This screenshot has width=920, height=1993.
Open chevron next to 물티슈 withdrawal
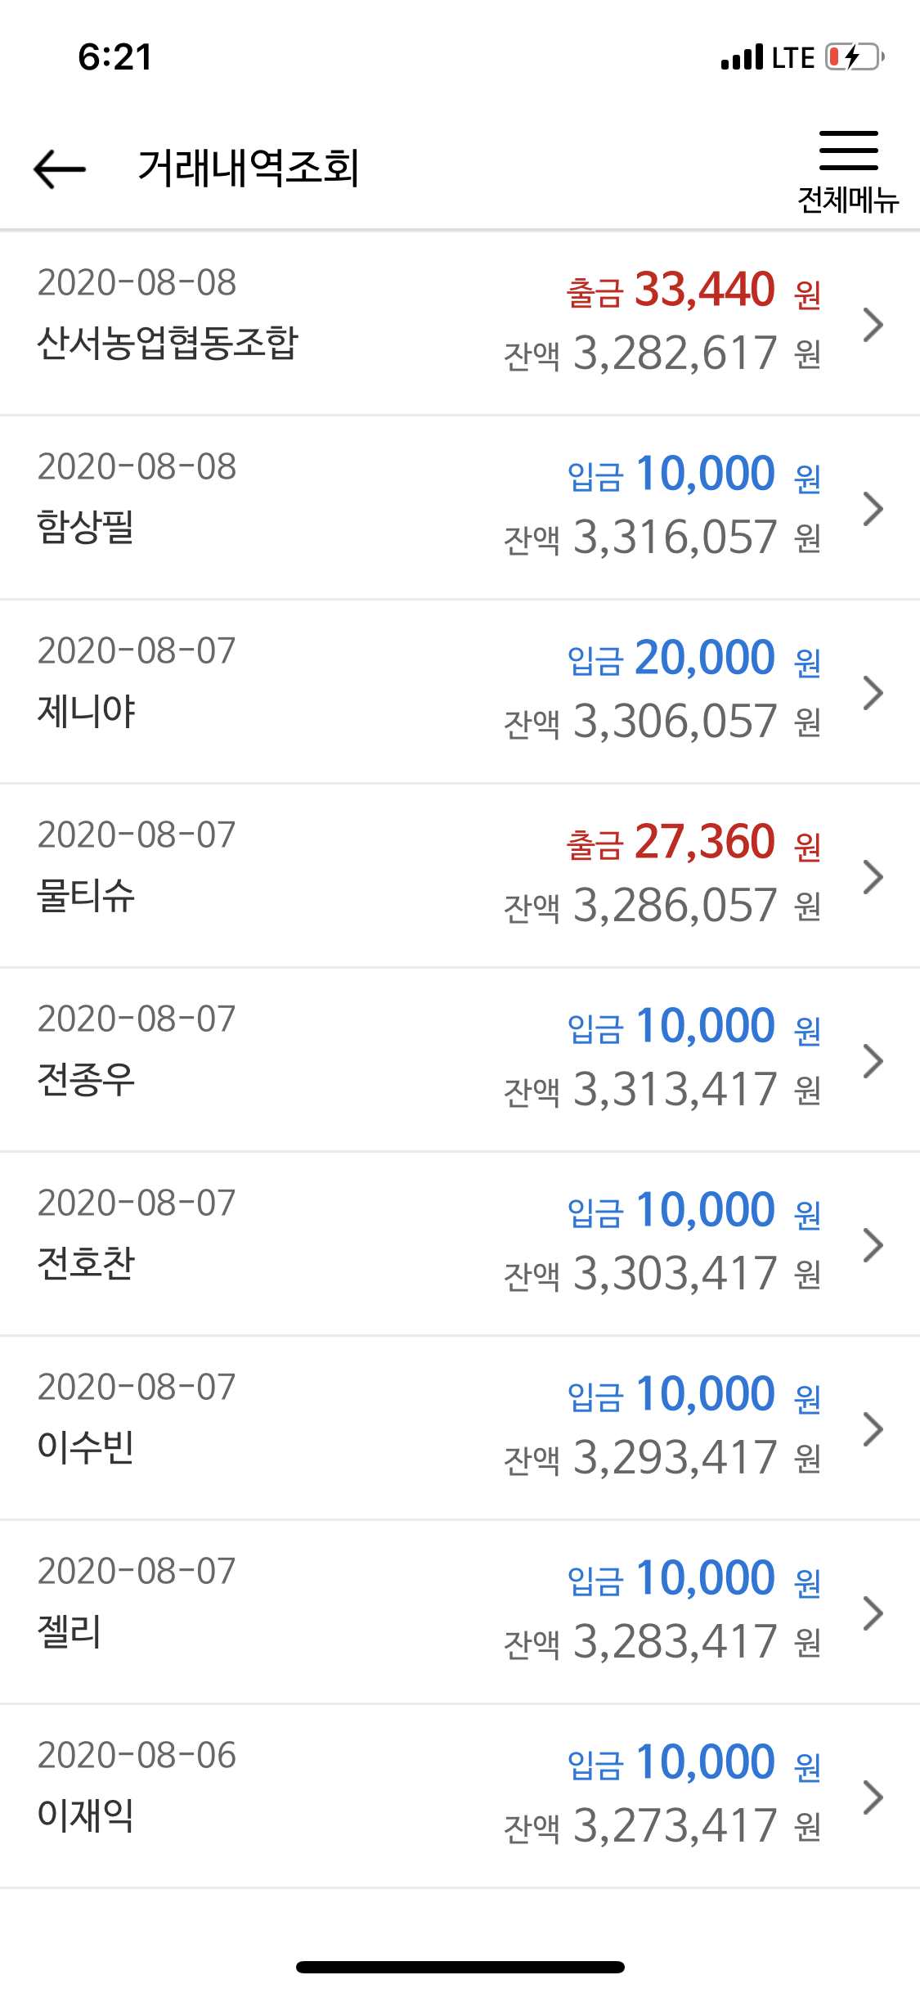873,877
